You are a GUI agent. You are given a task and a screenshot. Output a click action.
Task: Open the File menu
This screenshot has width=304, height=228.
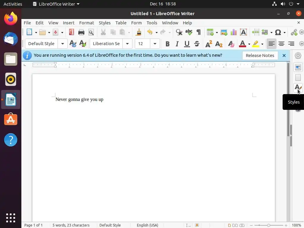pyautogui.click(x=27, y=23)
